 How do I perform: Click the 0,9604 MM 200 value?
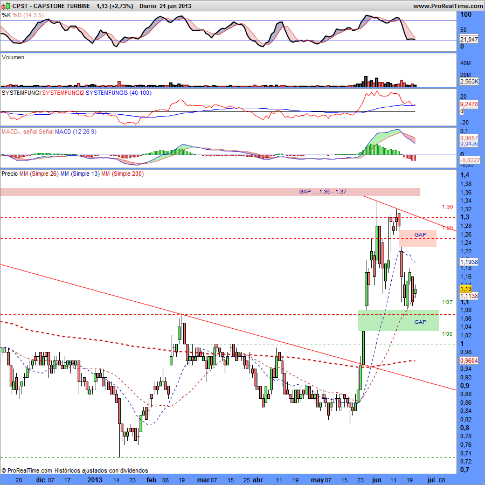[x=469, y=361]
